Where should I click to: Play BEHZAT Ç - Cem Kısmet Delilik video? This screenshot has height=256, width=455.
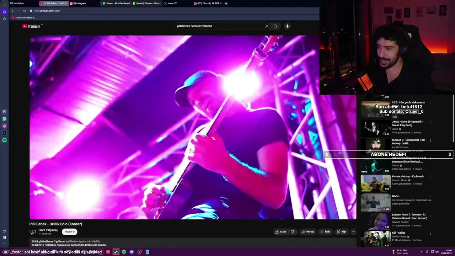coord(376,146)
